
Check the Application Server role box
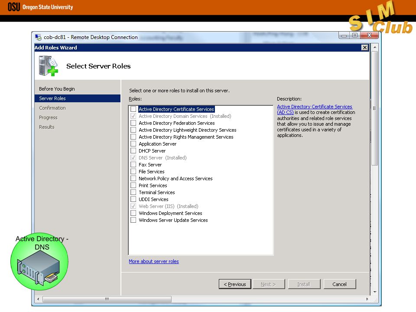133,143
